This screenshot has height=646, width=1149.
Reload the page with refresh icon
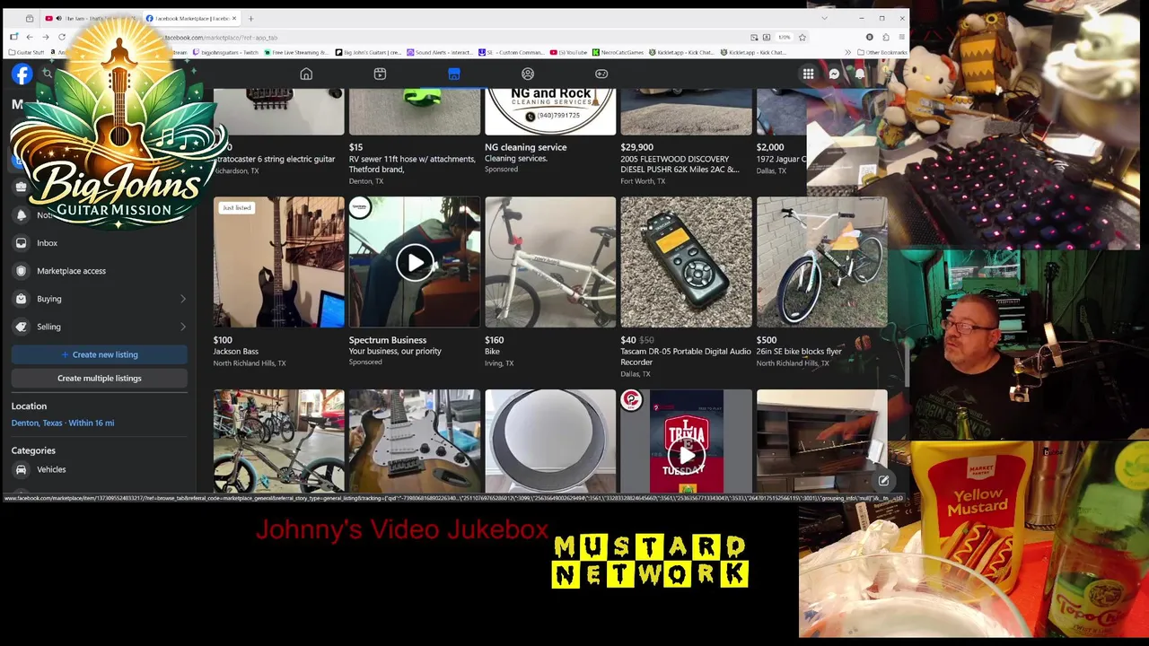(x=62, y=37)
